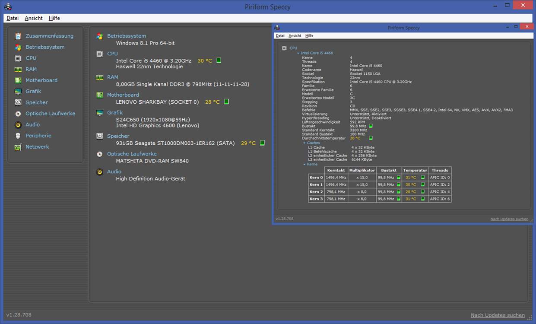Collapse the Caches section in small window
This screenshot has width=536, height=324.
tap(304, 143)
